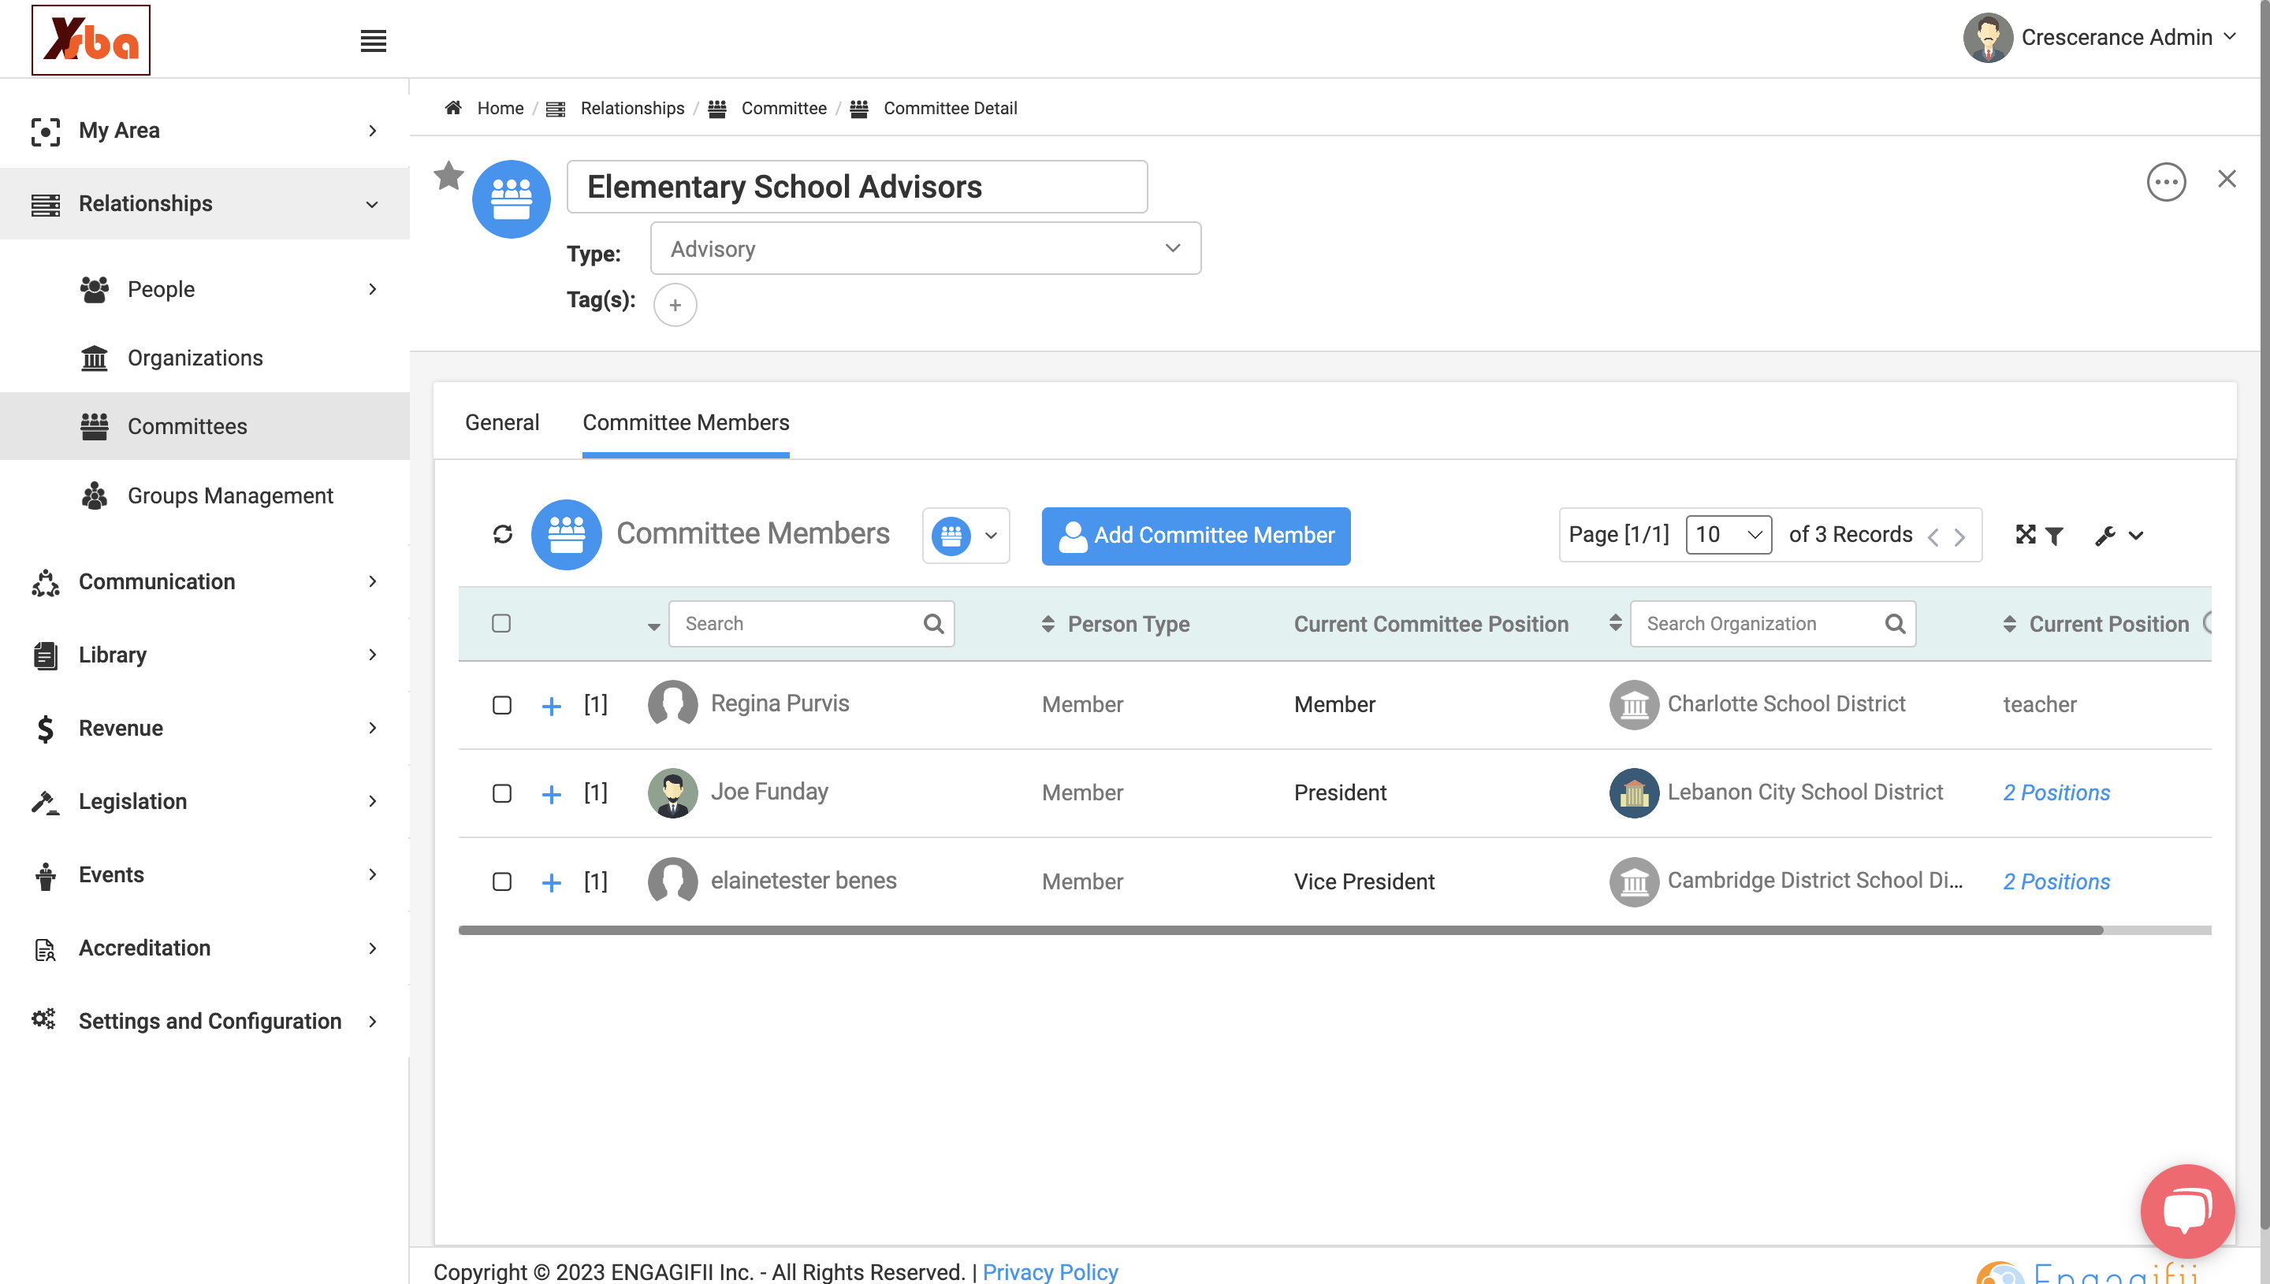
Task: Click search magnifier in name Search field
Action: tap(932, 623)
